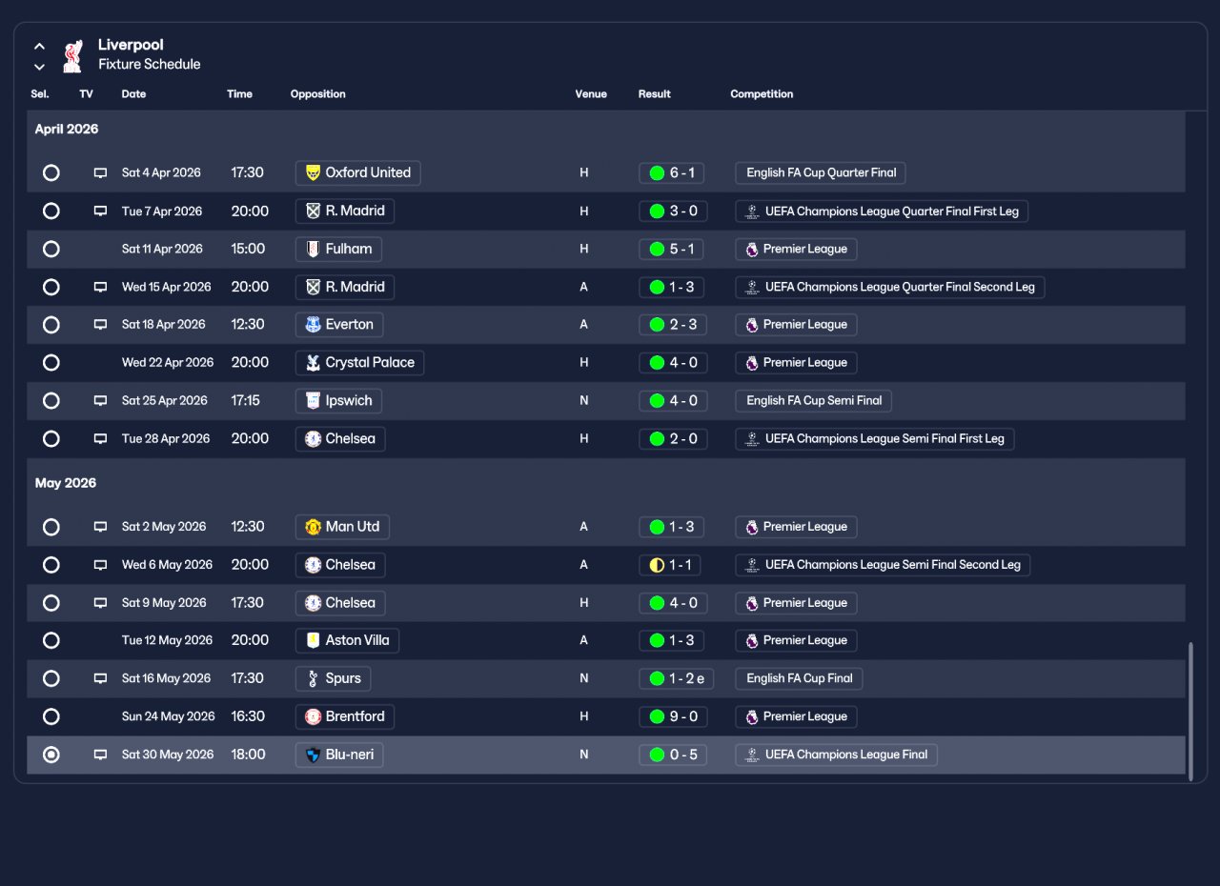Open the 1 - 1 Chelsea draw result
The image size is (1220, 886).
pyautogui.click(x=669, y=565)
